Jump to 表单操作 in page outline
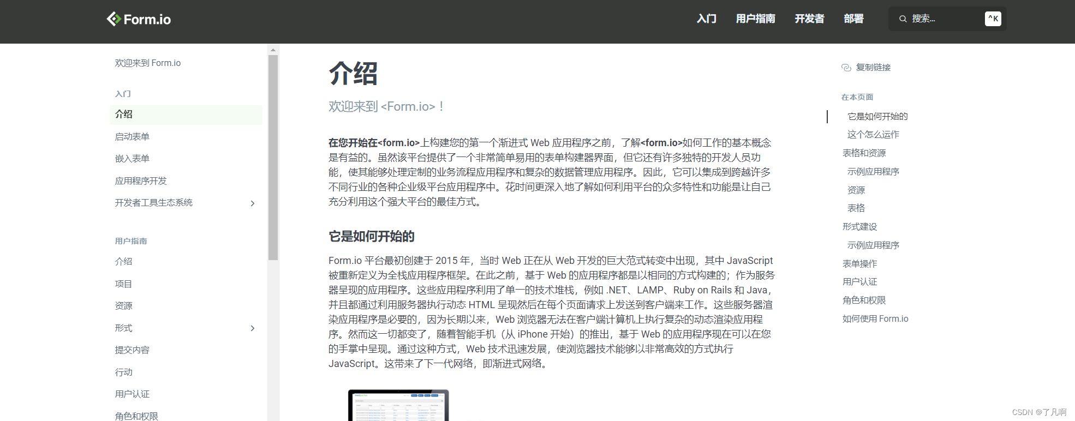Viewport: 1075px width, 421px height. pyautogui.click(x=860, y=264)
